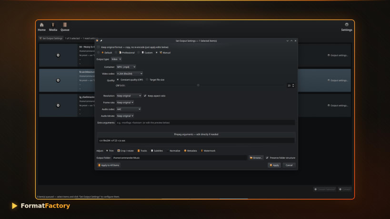Image resolution: width=390 pixels, height=219 pixels.
Task: Click the 'ig_dashmaste' file title
Action: coord(87,97)
